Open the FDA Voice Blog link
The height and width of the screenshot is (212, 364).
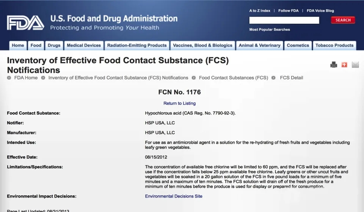(320, 11)
